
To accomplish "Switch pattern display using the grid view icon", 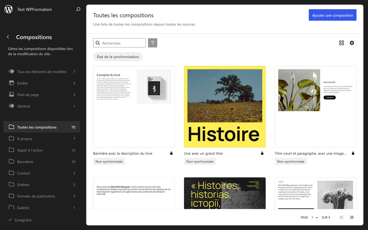I will click(341, 43).
